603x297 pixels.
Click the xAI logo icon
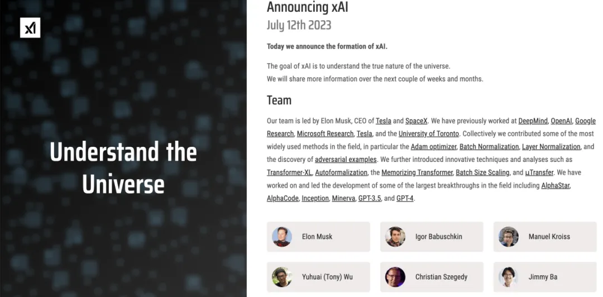pyautogui.click(x=30, y=27)
